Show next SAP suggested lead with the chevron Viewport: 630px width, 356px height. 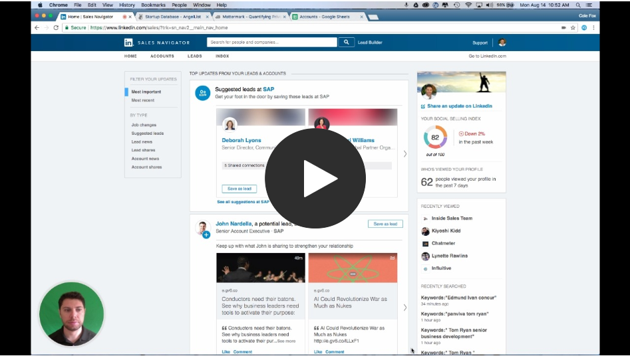coord(405,153)
